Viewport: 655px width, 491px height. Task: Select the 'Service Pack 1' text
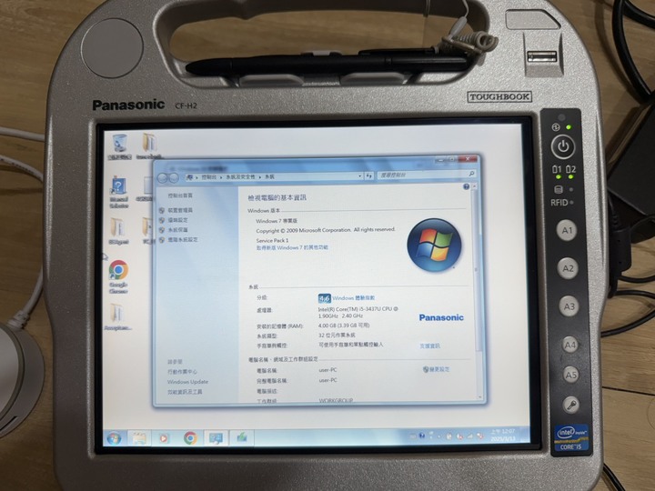coord(272,240)
